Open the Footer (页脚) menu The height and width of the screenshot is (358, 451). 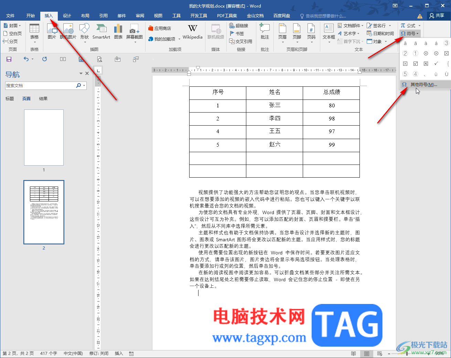(x=297, y=33)
